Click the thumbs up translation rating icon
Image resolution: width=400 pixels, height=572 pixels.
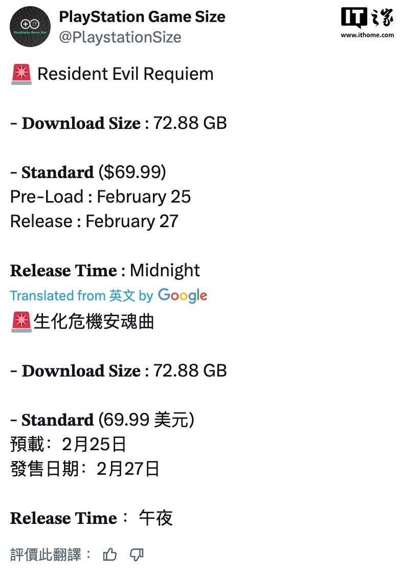pos(110,555)
